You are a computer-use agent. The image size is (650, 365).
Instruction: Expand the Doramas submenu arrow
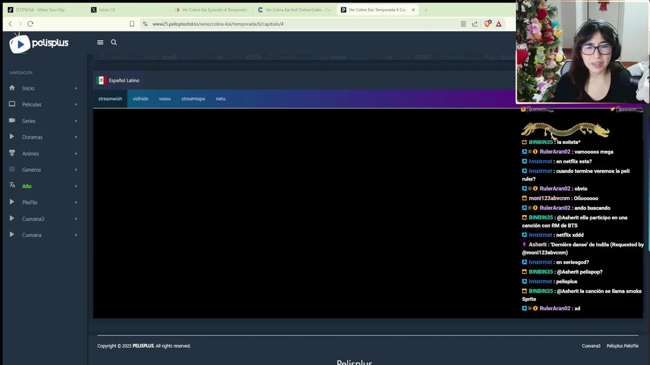(x=76, y=137)
